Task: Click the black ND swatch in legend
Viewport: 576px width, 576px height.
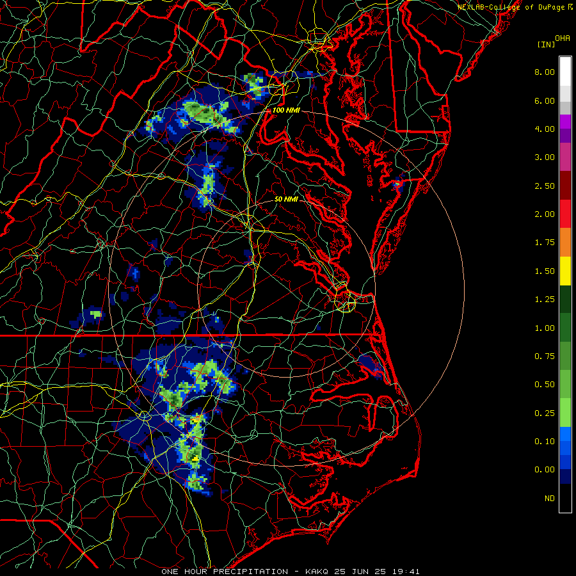Action: point(565,498)
